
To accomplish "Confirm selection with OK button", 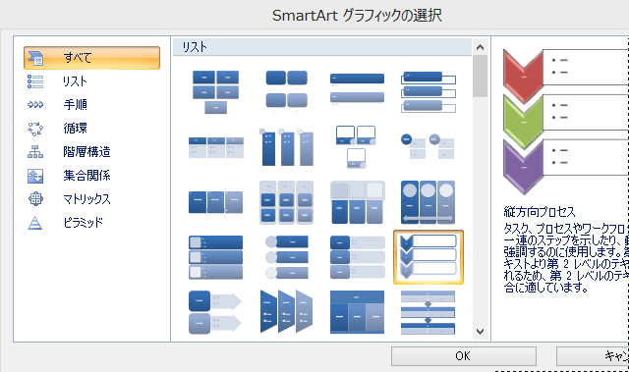I will click(x=463, y=355).
